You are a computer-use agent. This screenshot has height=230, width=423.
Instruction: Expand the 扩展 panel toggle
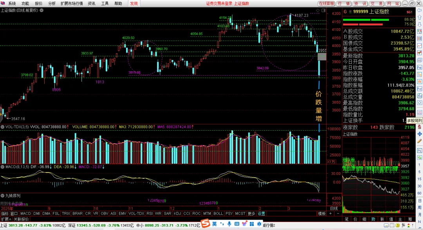coord(6,219)
